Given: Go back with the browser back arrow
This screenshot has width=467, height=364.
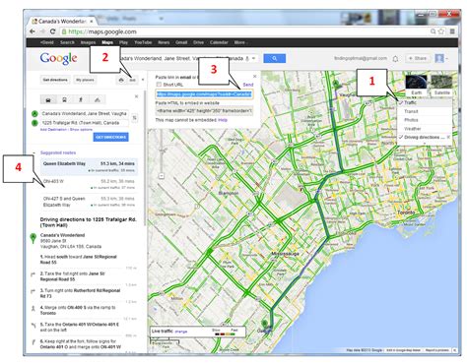Looking at the screenshot, I should 33,31.
